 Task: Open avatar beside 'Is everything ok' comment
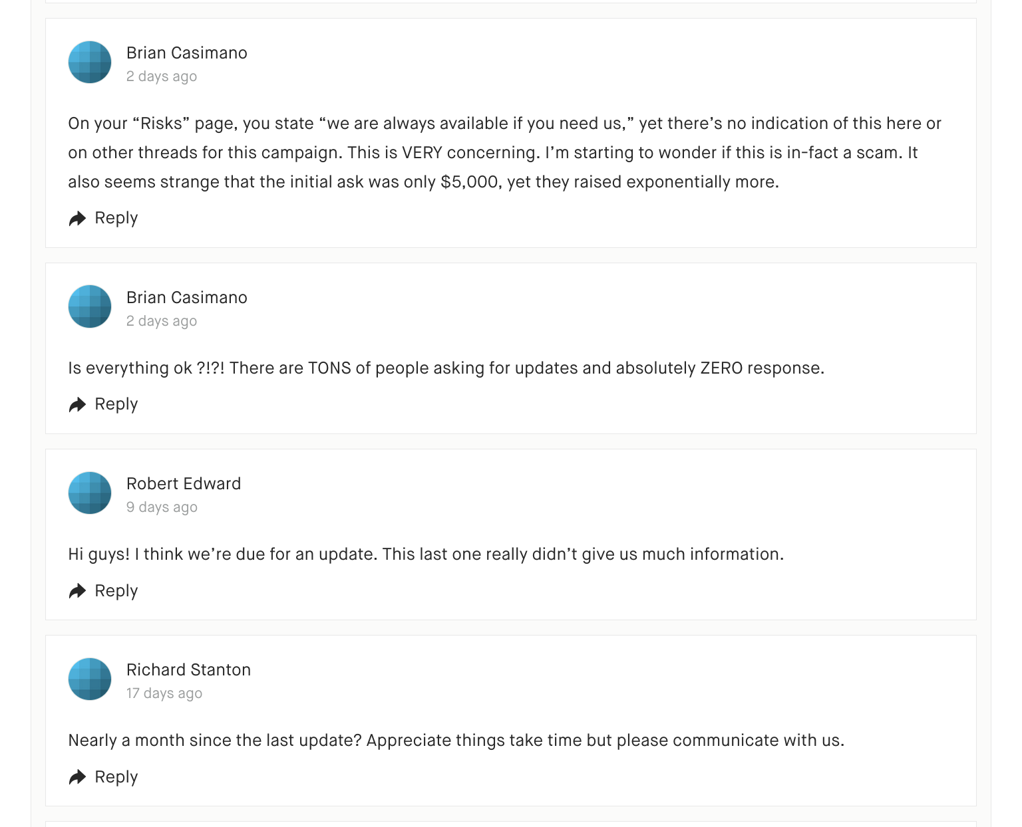(x=90, y=306)
